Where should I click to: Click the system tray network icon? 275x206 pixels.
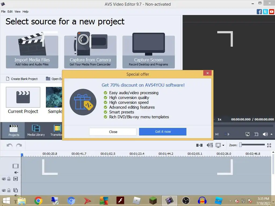(x=243, y=201)
